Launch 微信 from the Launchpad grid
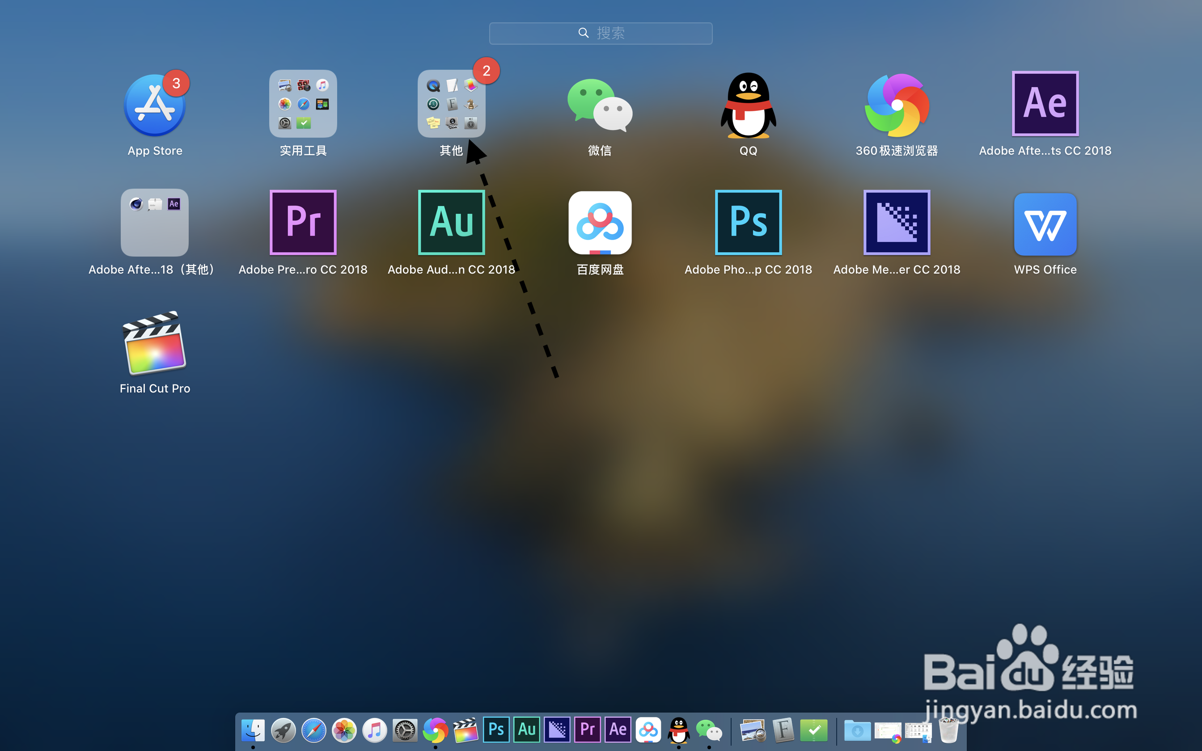 point(600,105)
